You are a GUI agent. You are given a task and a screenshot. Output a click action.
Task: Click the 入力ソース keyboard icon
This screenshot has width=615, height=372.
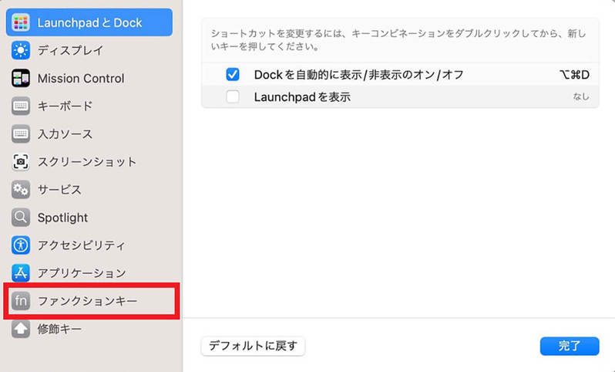(x=21, y=134)
